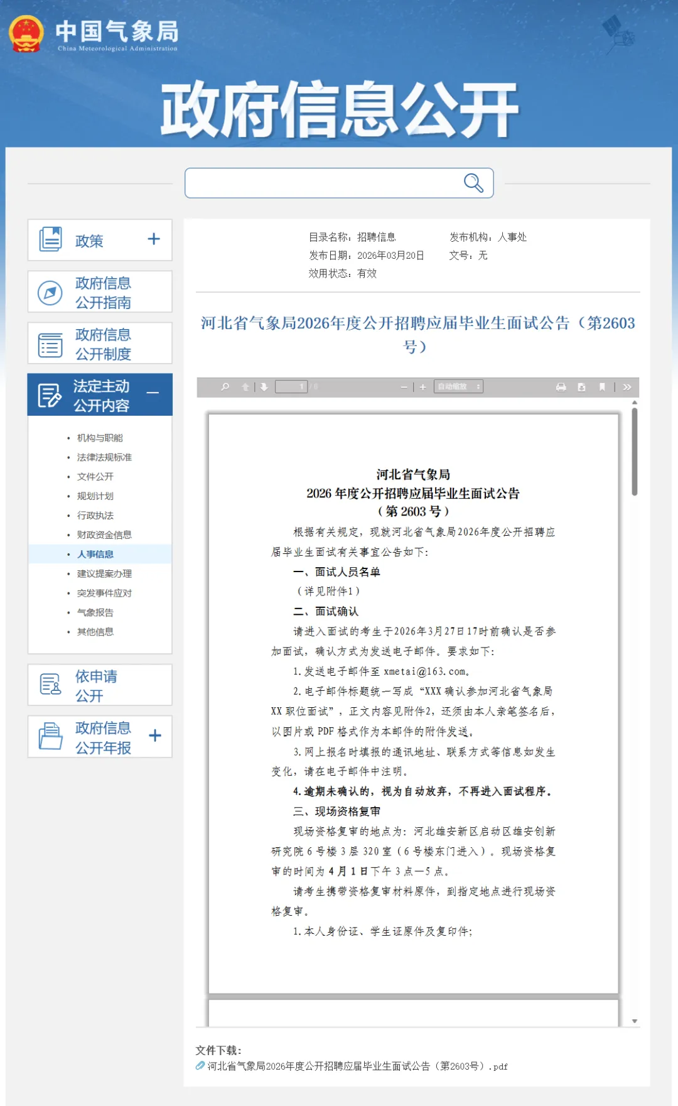Click the 发布日期 2026年03月20日 text
This screenshot has width=678, height=1106.
click(x=367, y=256)
